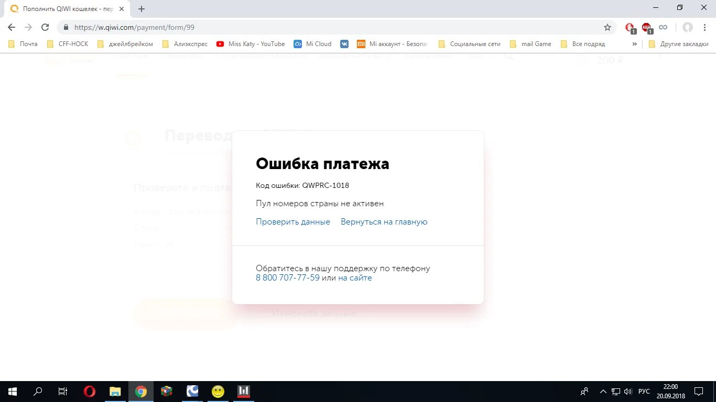Click the Проверить данные link

click(293, 222)
